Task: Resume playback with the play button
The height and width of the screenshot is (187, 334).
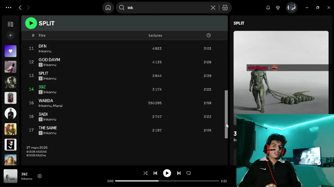Action: coord(167,173)
